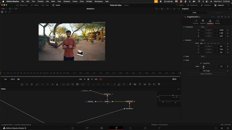
Task: Open the Workspace menu
Action: pos(99,1)
